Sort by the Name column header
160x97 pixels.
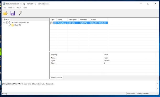[x=62, y=20]
